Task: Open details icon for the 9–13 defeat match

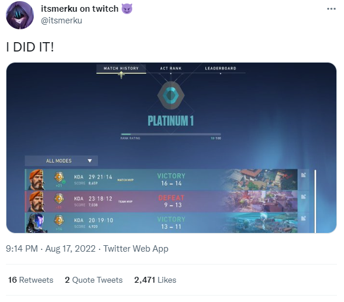Action: coord(304,197)
